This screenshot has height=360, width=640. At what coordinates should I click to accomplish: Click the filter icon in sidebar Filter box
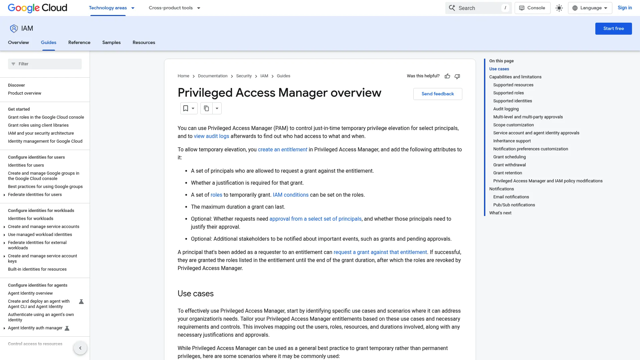tap(13, 64)
